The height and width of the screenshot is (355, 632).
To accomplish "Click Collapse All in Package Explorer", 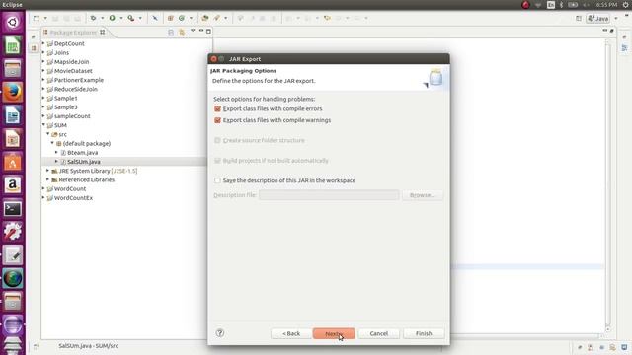I will (x=171, y=33).
